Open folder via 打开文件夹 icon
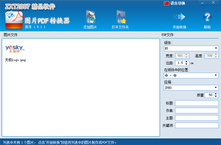 121,17
